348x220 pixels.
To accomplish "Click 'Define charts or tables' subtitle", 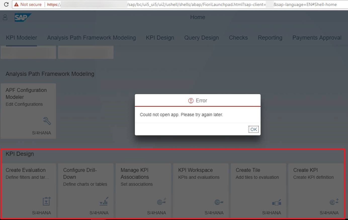I will pyautogui.click(x=85, y=184).
